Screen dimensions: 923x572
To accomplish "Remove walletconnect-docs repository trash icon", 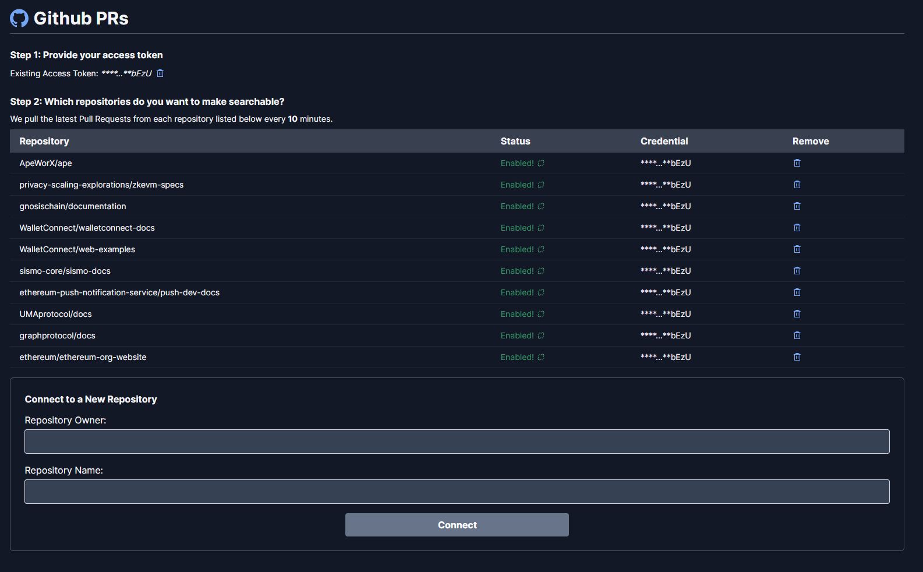I will pos(797,228).
